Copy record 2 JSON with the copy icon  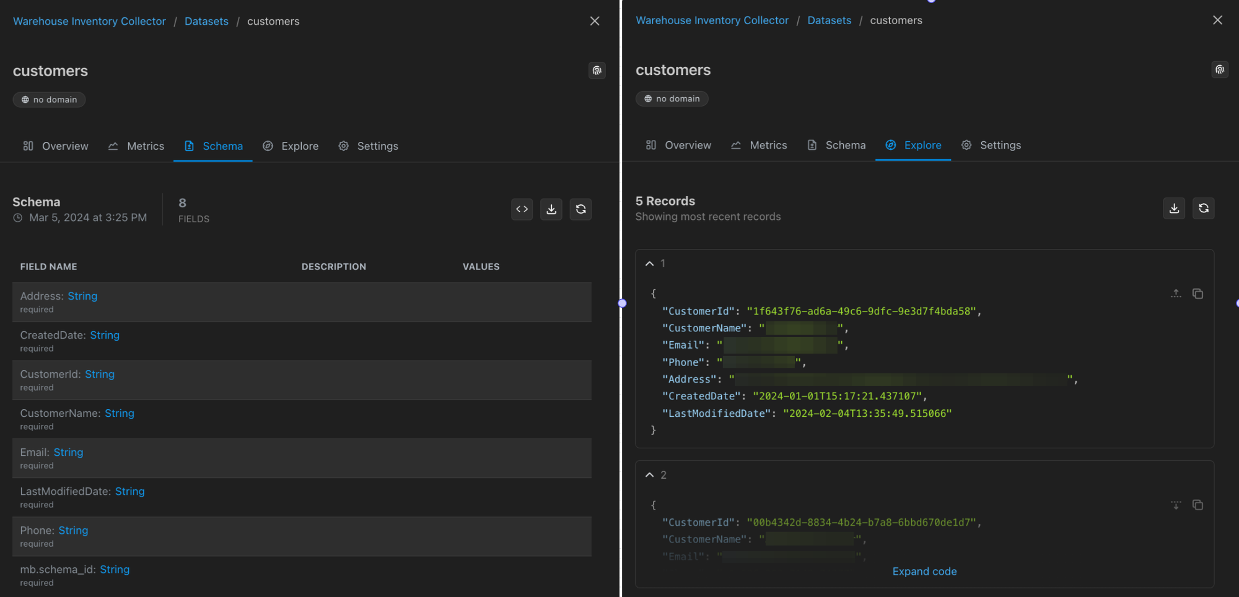click(1197, 505)
